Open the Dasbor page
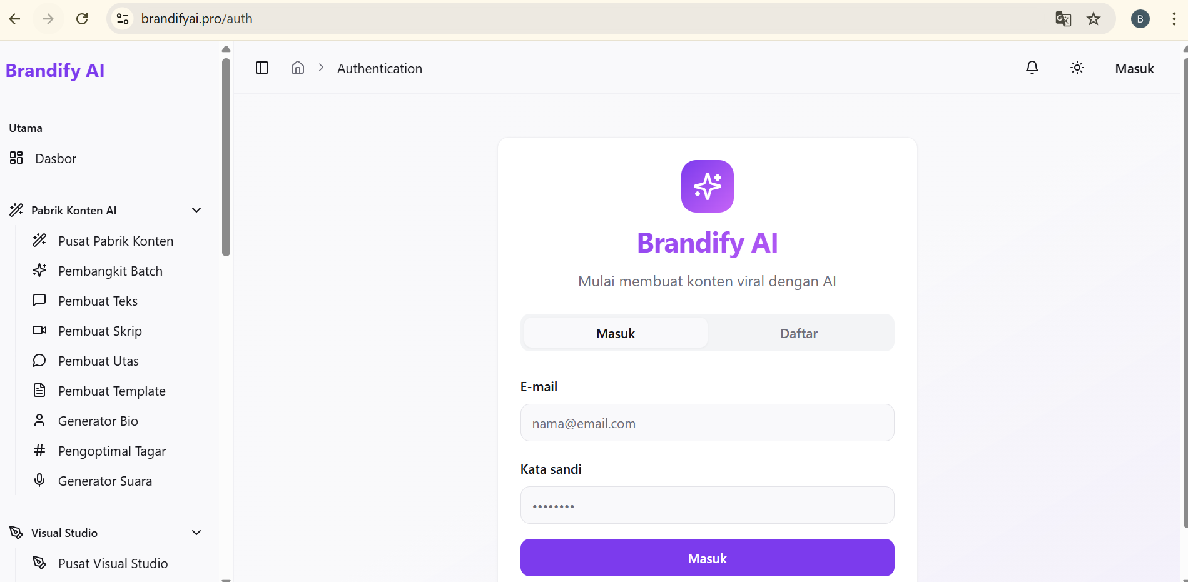Image resolution: width=1188 pixels, height=582 pixels. point(55,158)
